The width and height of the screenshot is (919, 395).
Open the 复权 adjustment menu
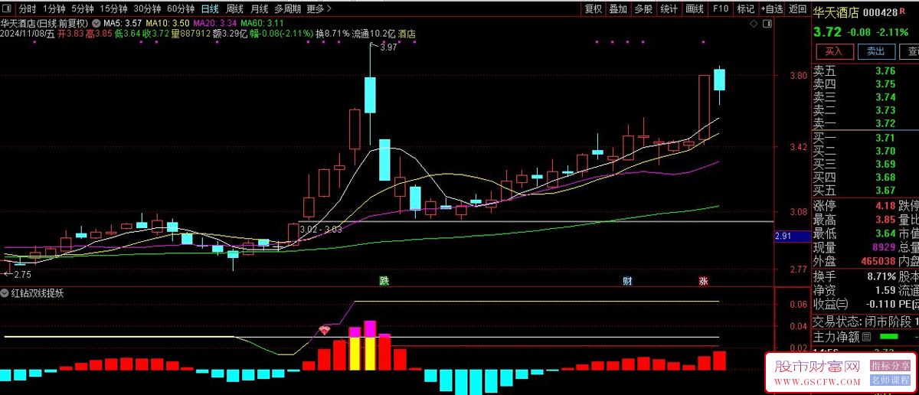pos(594,9)
